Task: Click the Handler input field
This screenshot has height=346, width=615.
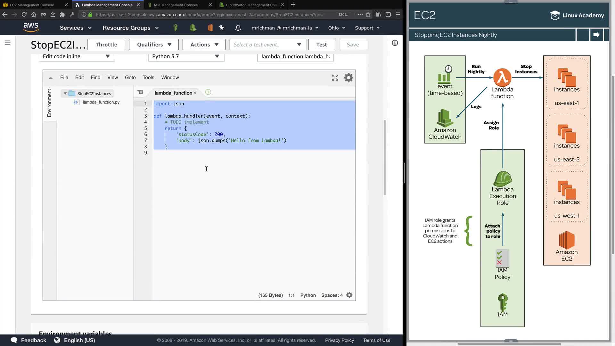Action: click(295, 56)
